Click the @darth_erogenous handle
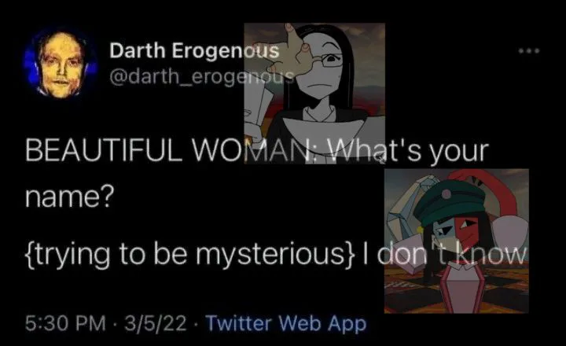This screenshot has width=566, height=346. pos(200,76)
